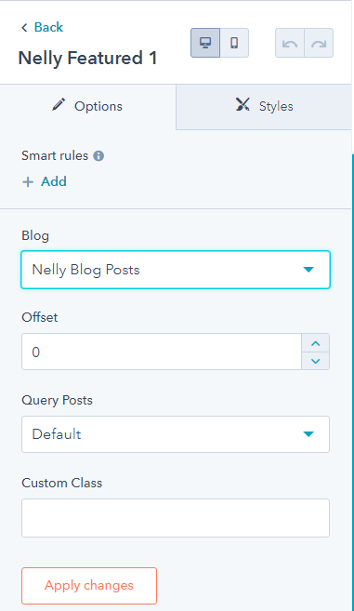The width and height of the screenshot is (354, 611).
Task: Decrease the Offset value
Action: (316, 361)
